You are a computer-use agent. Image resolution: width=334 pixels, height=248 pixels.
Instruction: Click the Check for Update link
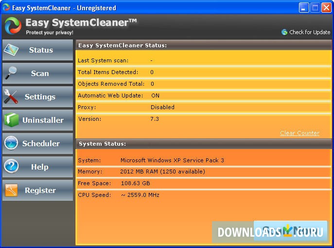(310, 32)
